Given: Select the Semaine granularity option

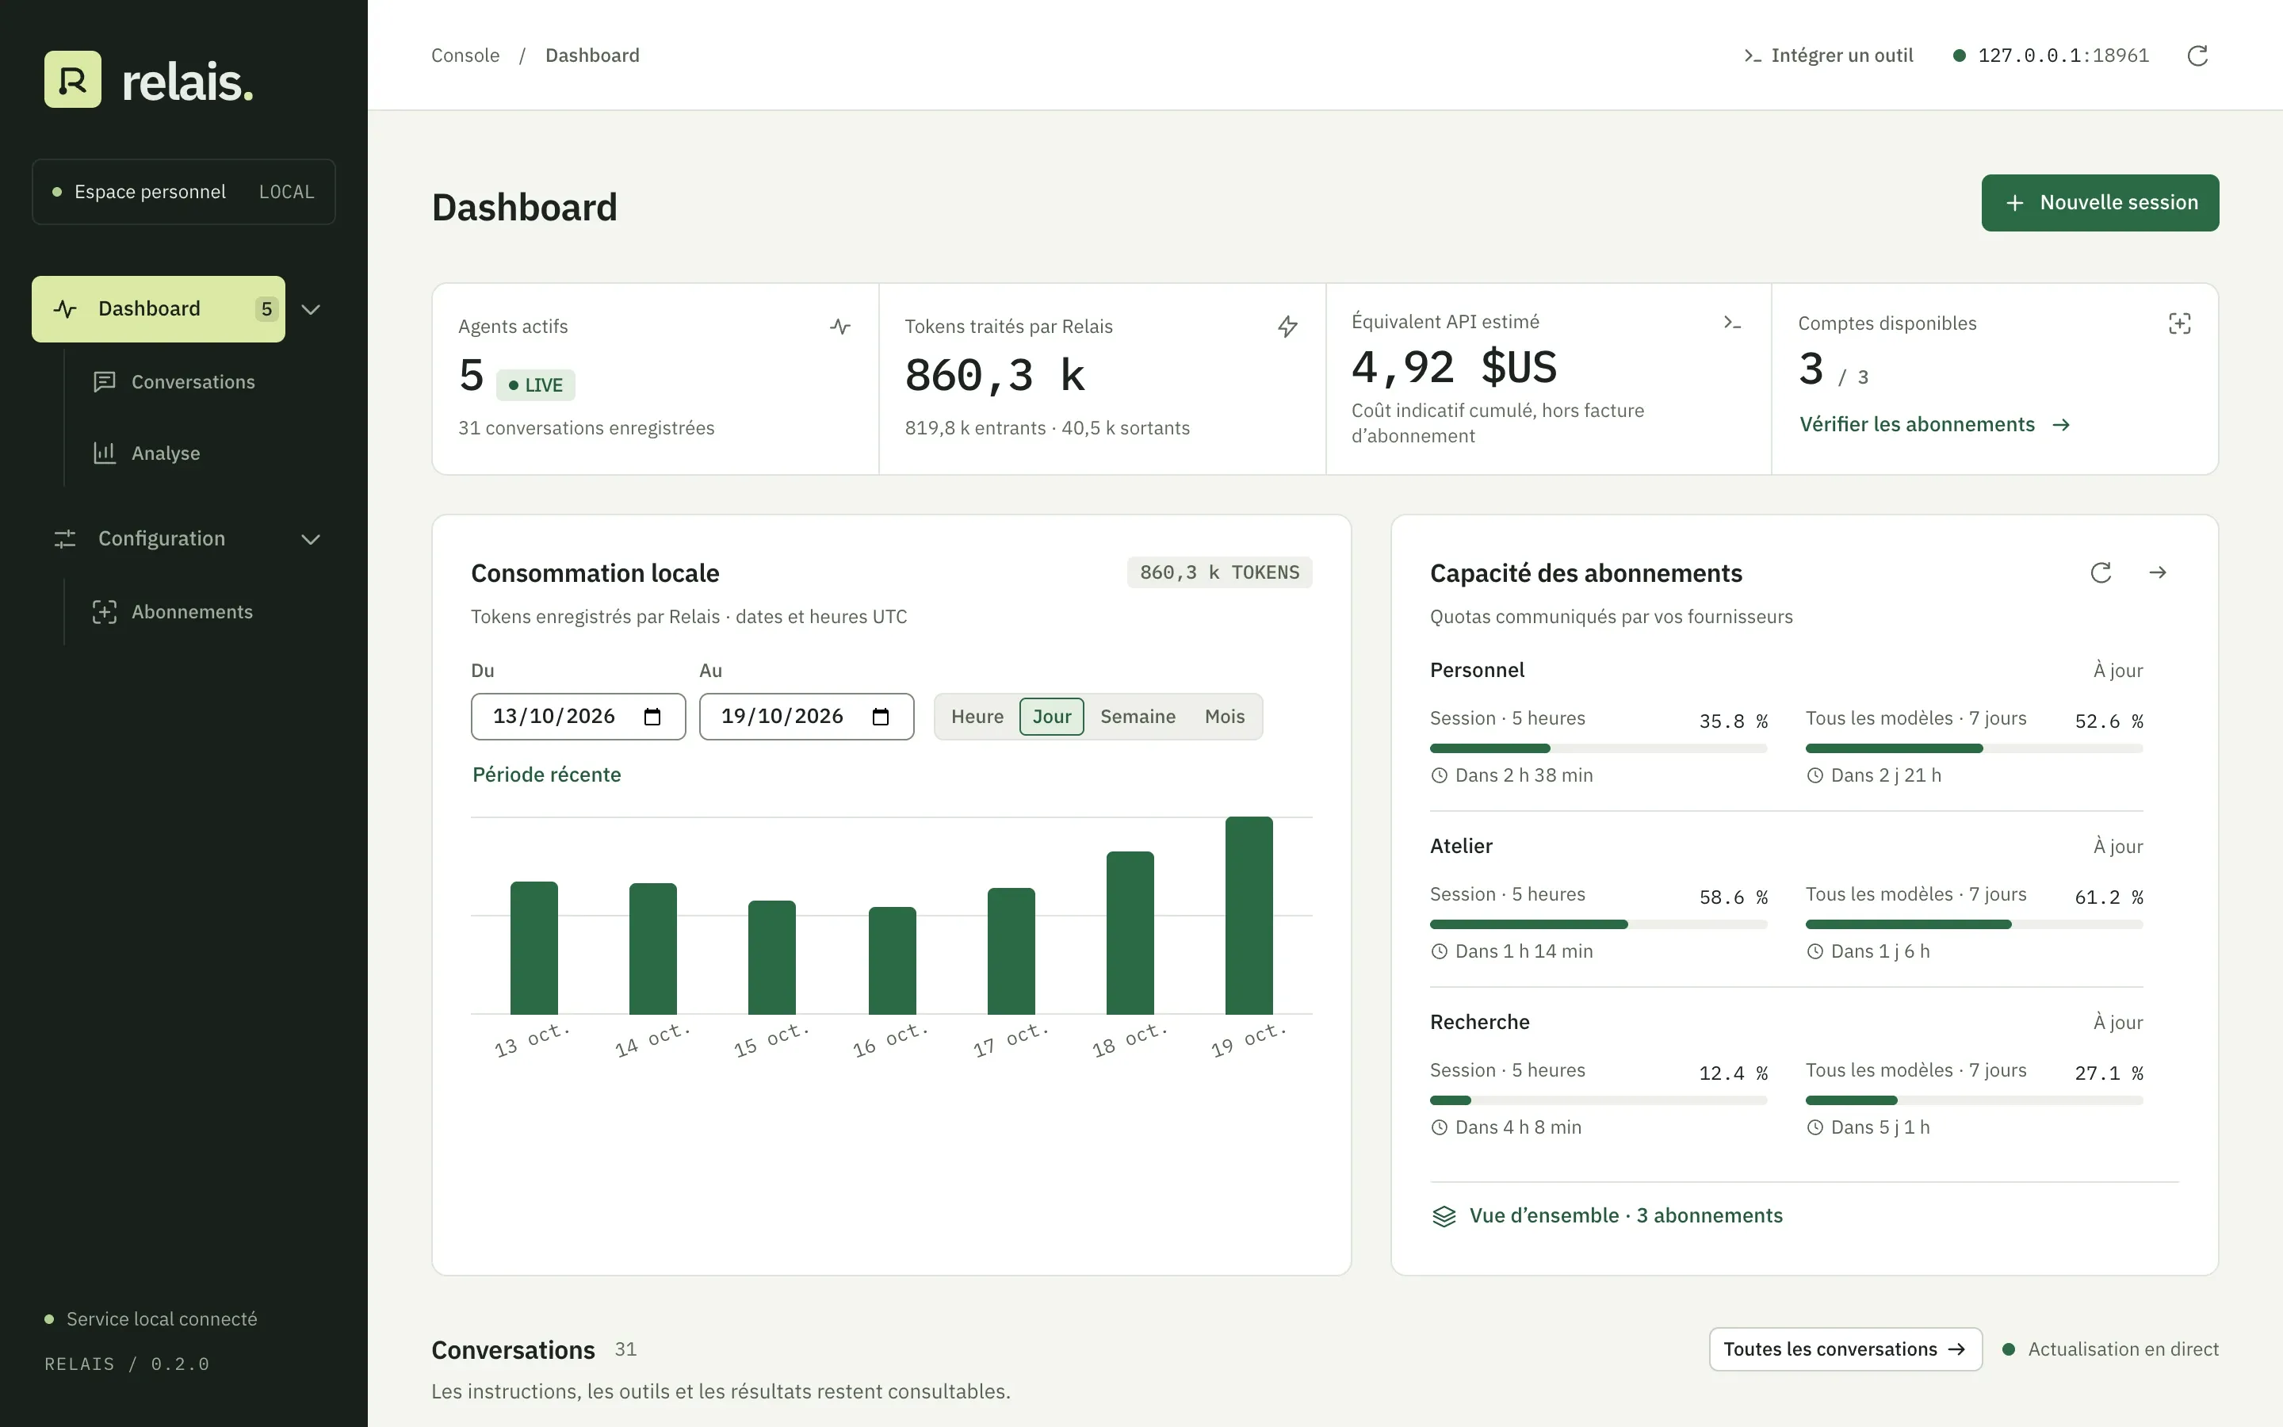Looking at the screenshot, I should [1138, 717].
